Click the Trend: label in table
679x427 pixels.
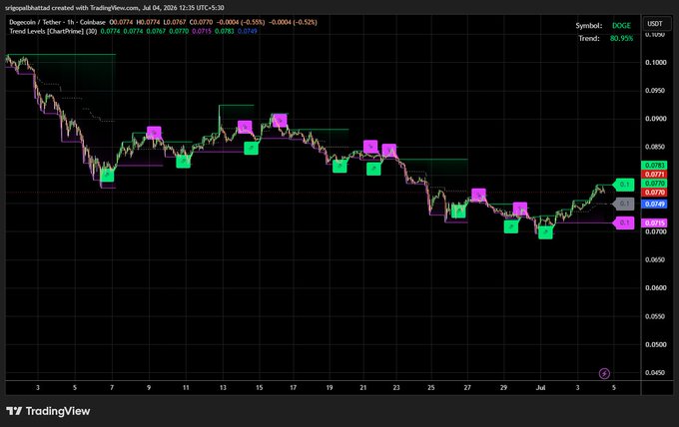589,39
